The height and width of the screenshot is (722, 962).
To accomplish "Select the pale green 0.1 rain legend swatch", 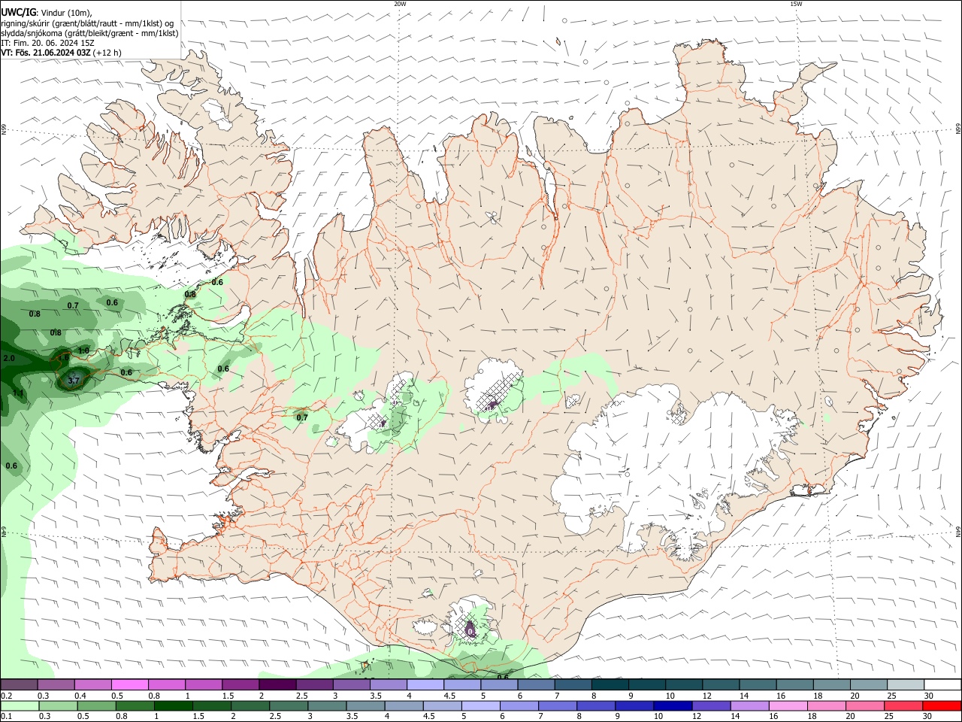I will [x=19, y=705].
